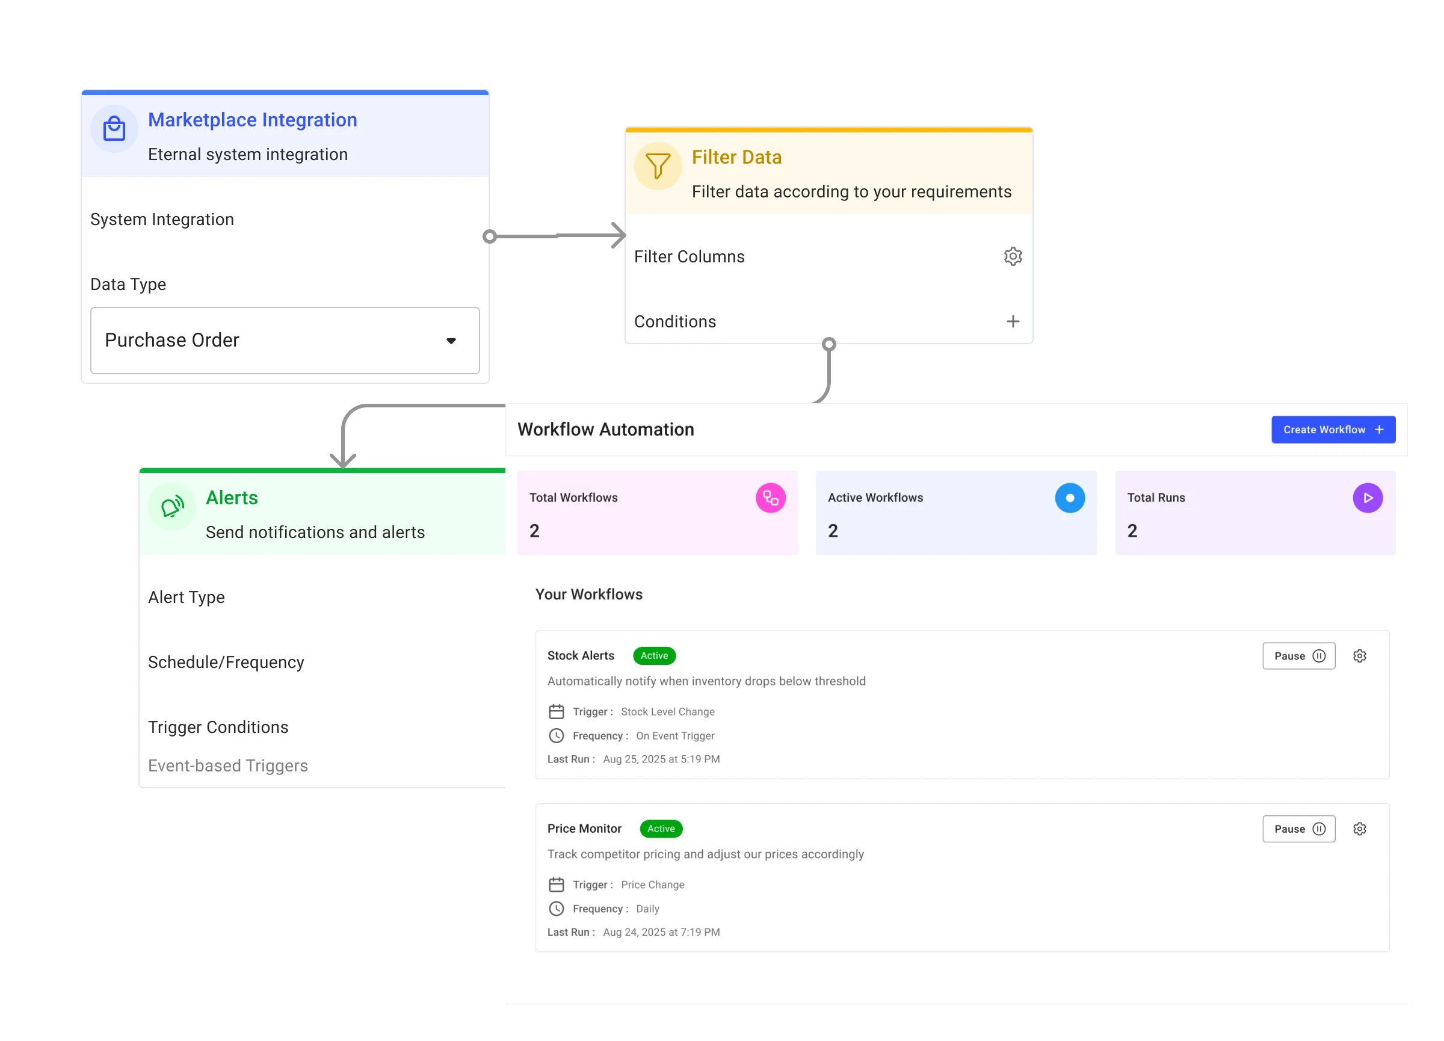Click the Conditions row label

675,321
